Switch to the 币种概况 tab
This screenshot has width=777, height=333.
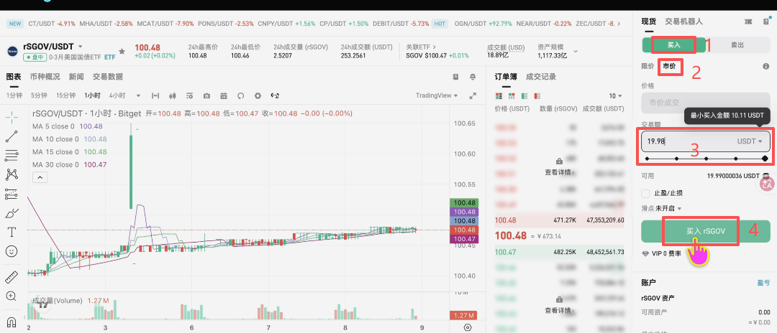(45, 77)
